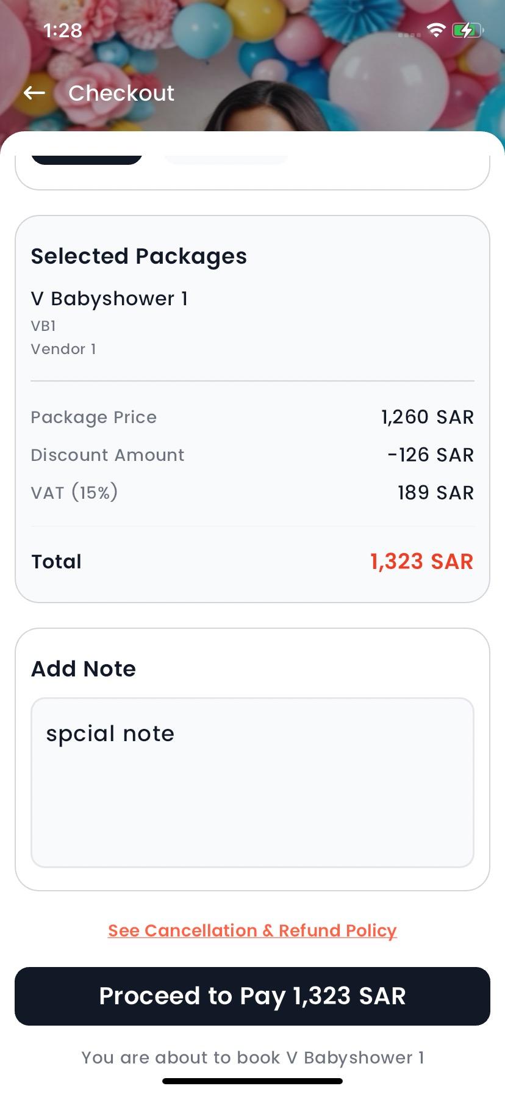Tap the Vendor 1 label

(x=63, y=349)
